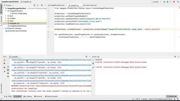The image size is (180, 101).
Task: Change the UTF-8 file encoding in status bar
Action: tap(138, 99)
